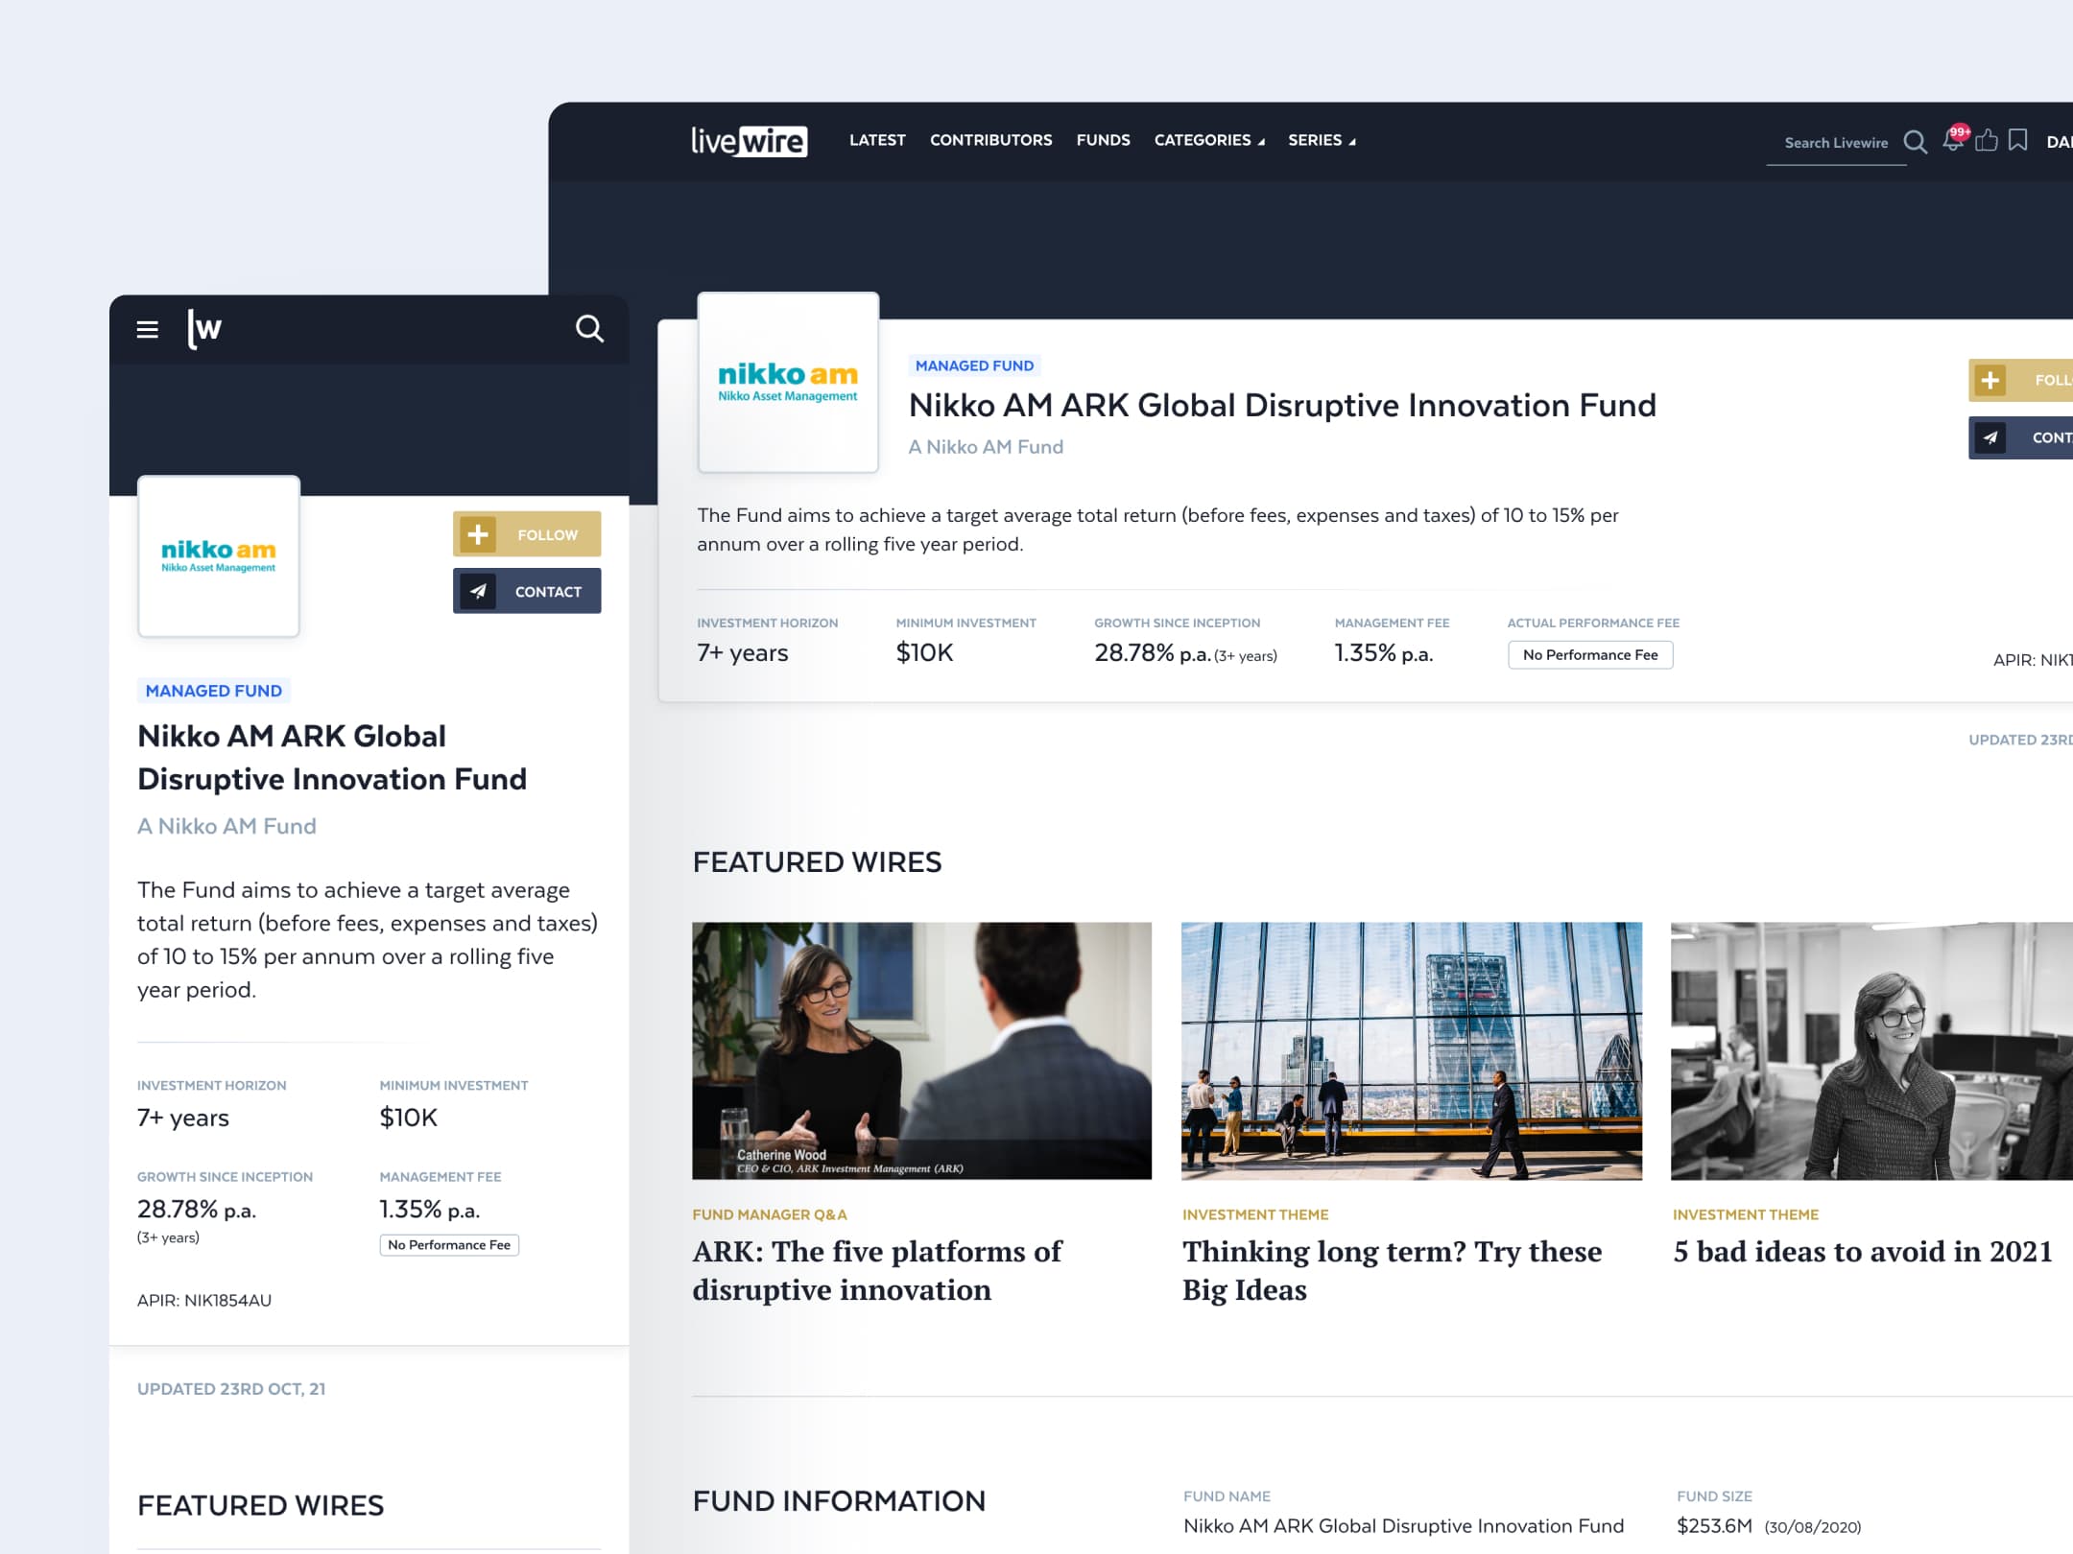Click the desktop search magnifier icon
This screenshot has width=2073, height=1554.
[x=1915, y=142]
